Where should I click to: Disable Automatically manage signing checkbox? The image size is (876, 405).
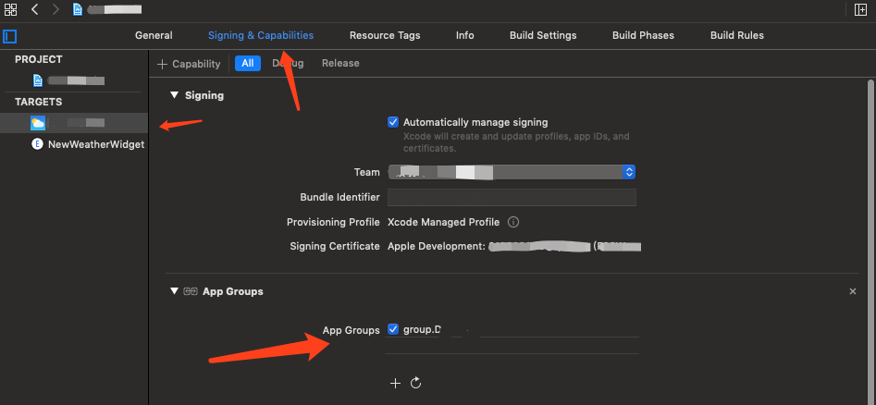pos(393,122)
